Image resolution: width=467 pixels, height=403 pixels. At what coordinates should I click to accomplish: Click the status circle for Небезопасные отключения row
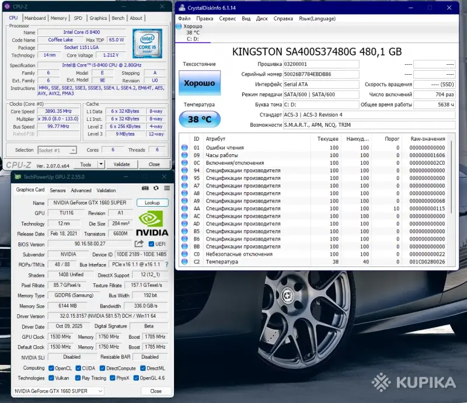click(x=184, y=254)
